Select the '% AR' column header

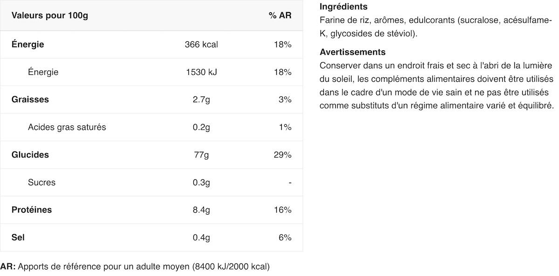click(280, 15)
